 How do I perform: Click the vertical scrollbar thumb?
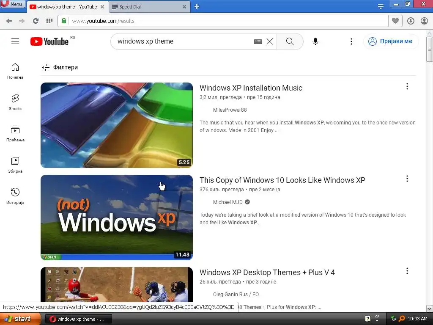(430, 49)
